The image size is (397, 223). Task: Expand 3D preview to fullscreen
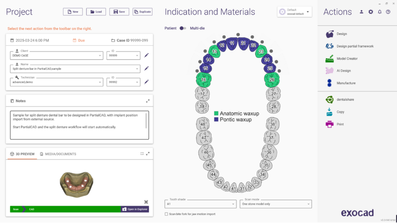click(x=148, y=154)
